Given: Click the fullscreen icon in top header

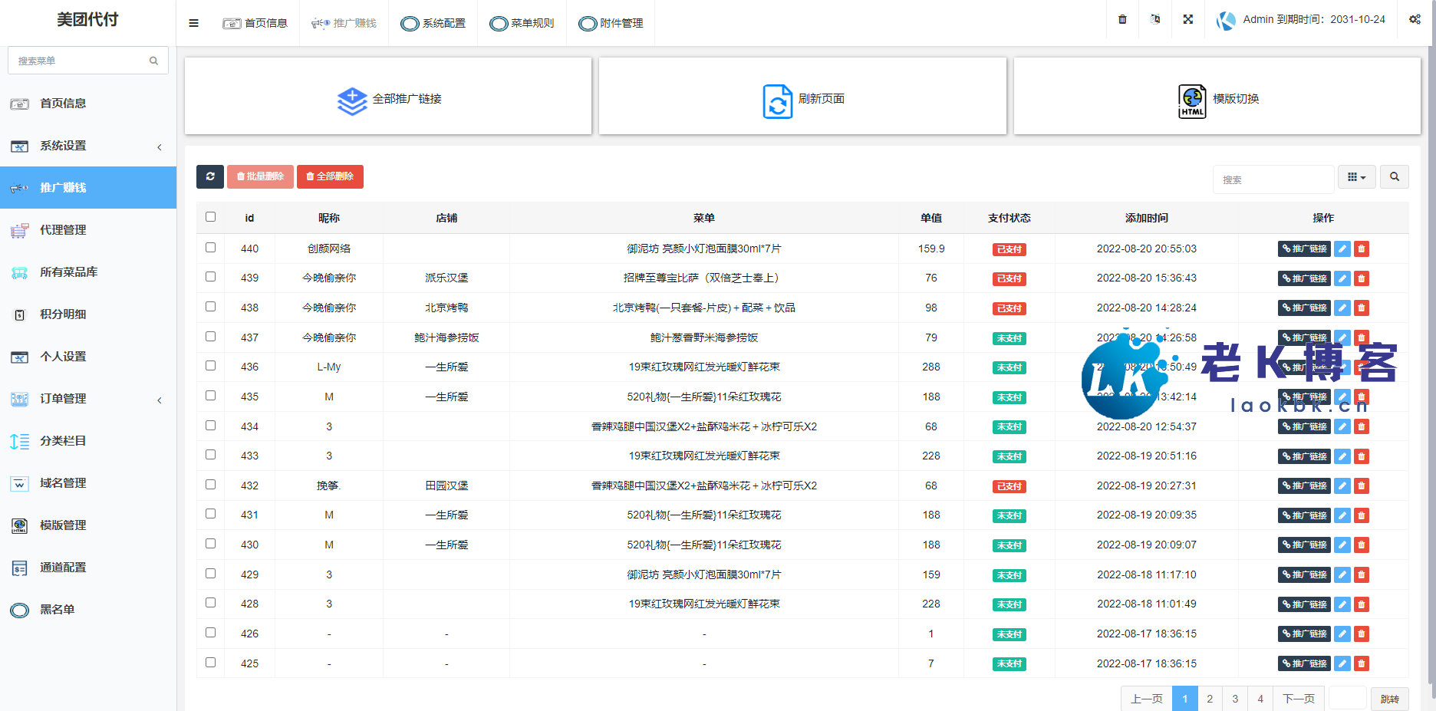Looking at the screenshot, I should [x=1187, y=19].
